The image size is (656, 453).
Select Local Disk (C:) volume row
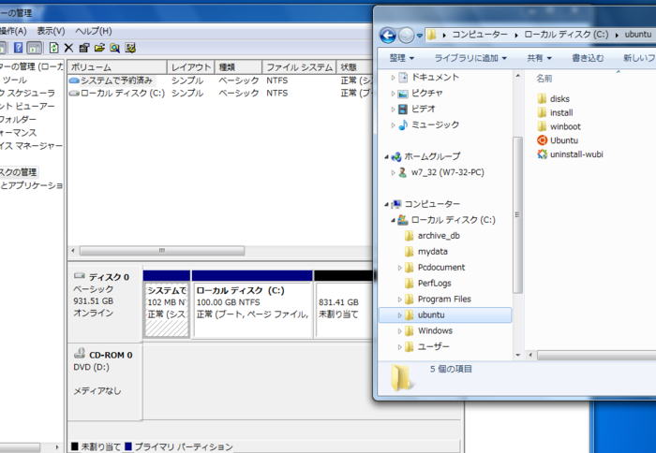coord(220,93)
